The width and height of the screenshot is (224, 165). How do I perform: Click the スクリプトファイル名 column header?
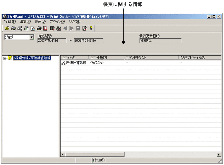(x=200, y=58)
